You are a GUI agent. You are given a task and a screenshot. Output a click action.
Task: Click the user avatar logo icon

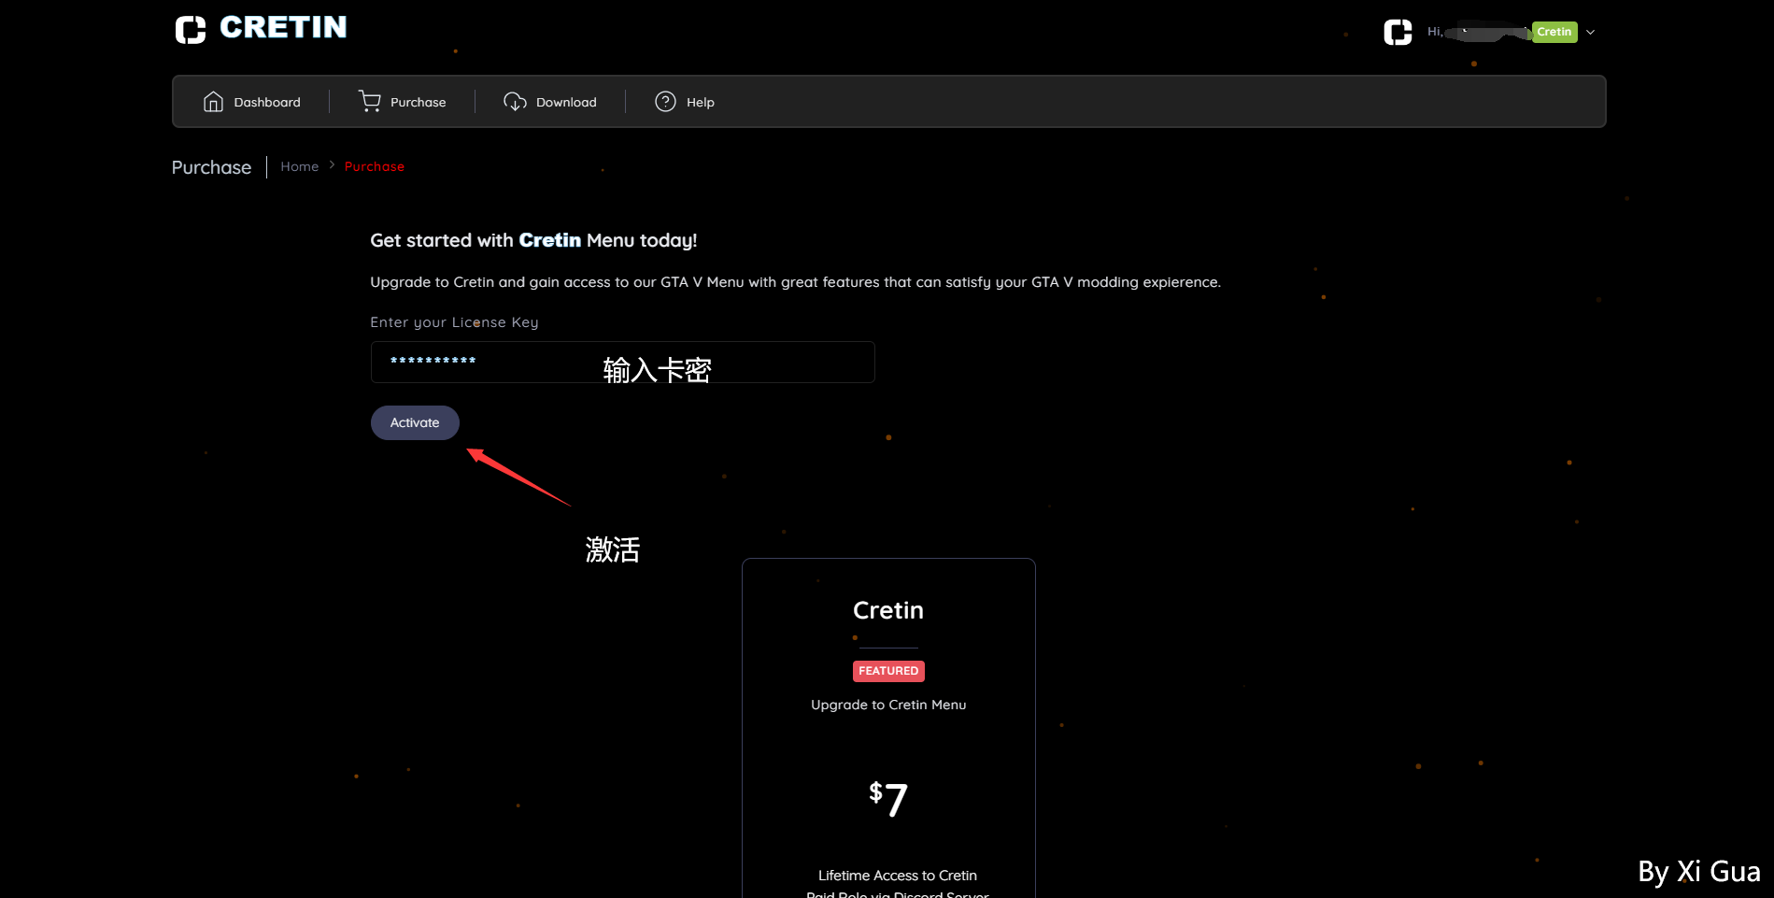click(1398, 32)
